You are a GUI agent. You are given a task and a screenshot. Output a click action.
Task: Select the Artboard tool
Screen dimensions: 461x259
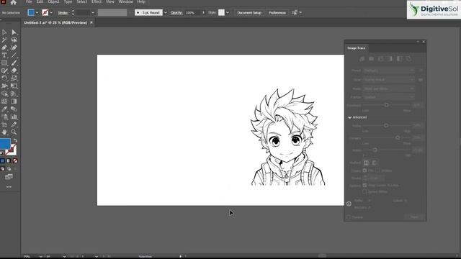tap(4, 124)
